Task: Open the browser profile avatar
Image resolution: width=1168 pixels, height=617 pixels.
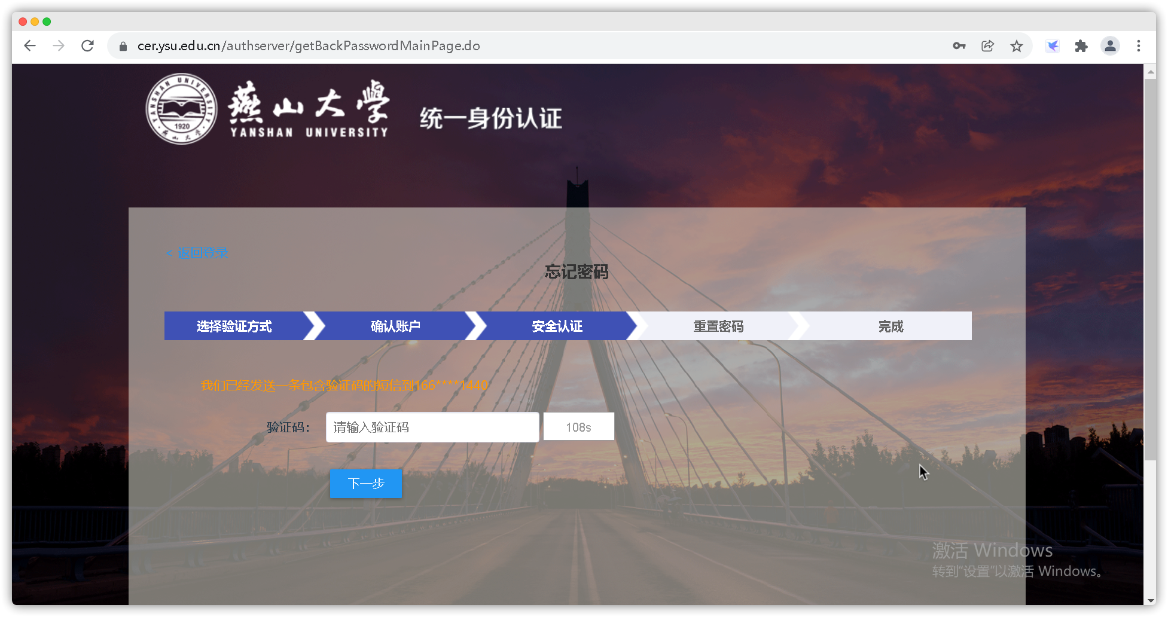Action: tap(1110, 46)
